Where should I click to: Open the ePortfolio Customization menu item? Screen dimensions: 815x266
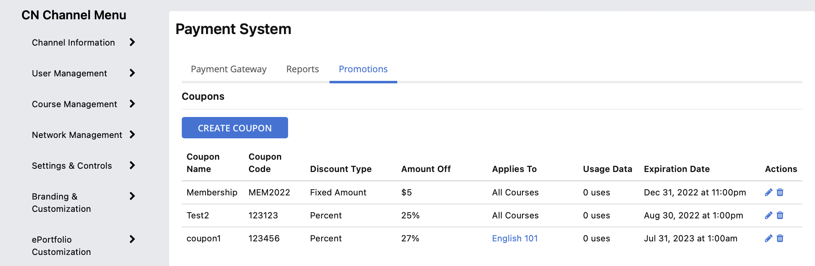[62, 245]
